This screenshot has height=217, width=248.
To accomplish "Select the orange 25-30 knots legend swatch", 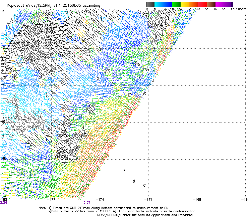I will click(x=194, y=4).
